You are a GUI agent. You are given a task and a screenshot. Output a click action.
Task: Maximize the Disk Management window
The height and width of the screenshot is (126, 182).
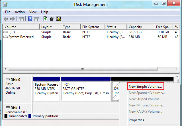pos(164,3)
